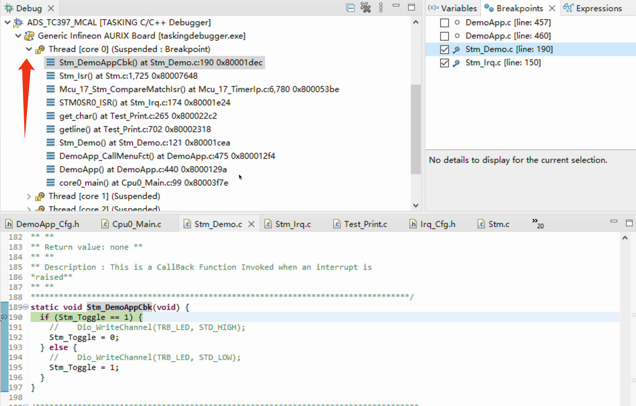This screenshot has height=406, width=636.
Task: Click thread icon for core 0
Action: 40,49
